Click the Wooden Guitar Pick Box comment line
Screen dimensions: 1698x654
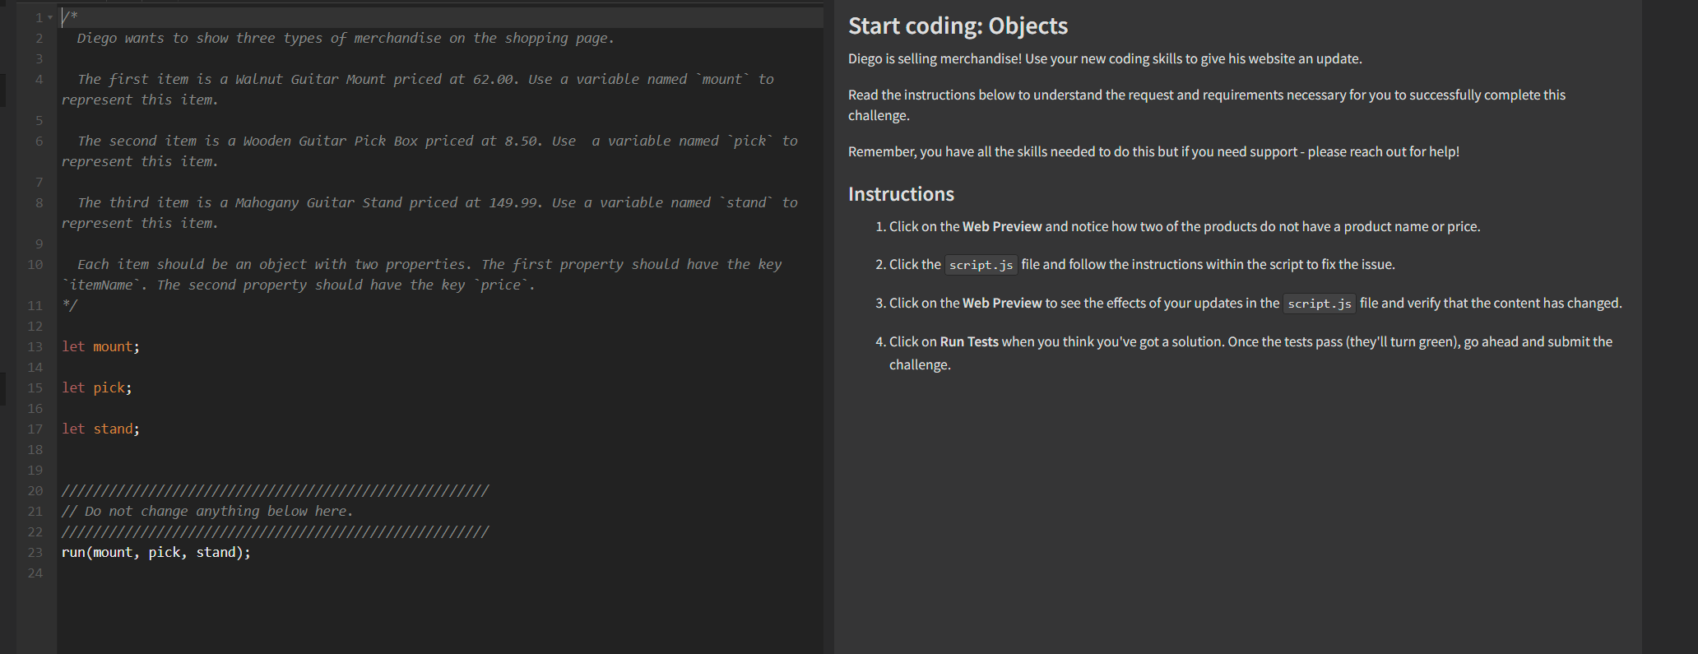pos(429,151)
